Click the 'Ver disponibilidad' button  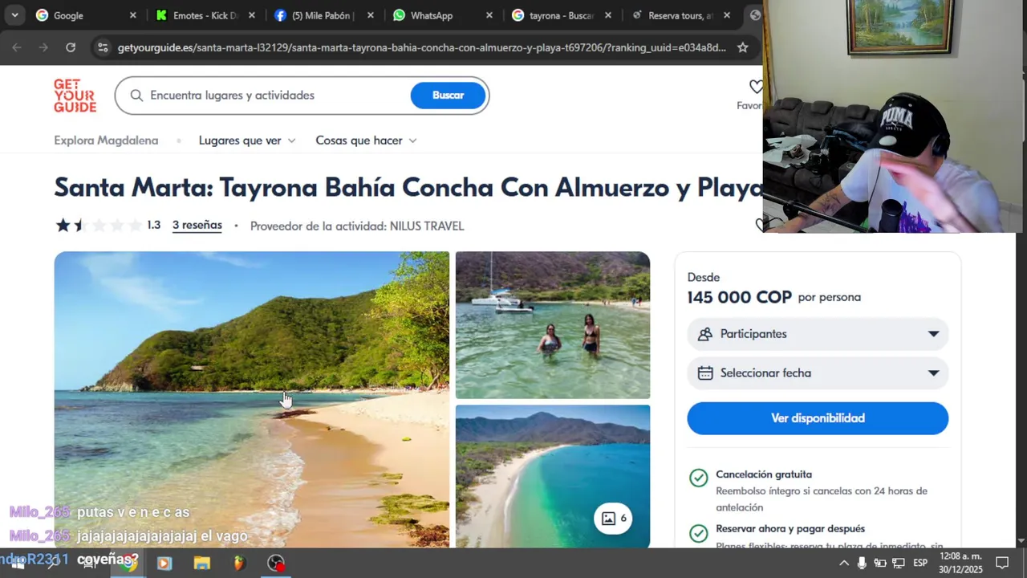[818, 418]
